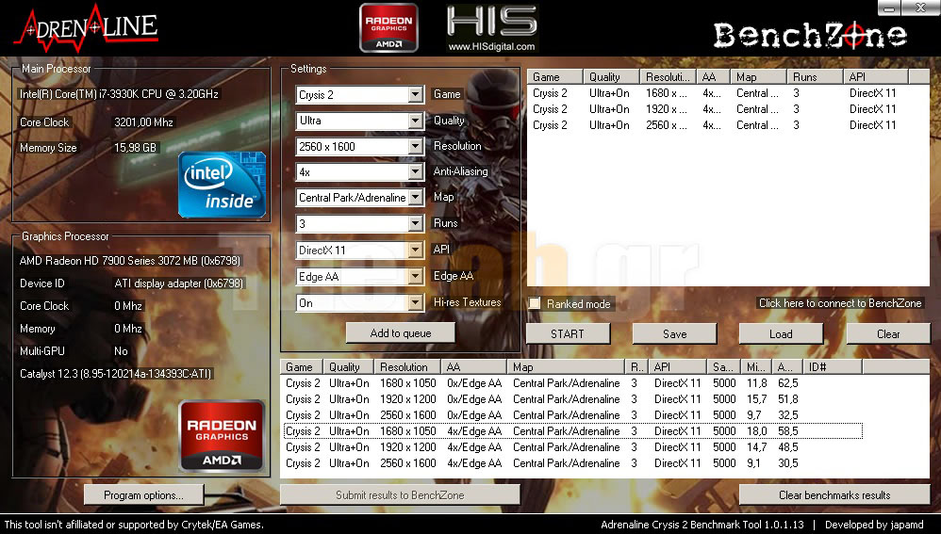Open the HIS digital logo link
The width and height of the screenshot is (941, 534).
tap(490, 28)
